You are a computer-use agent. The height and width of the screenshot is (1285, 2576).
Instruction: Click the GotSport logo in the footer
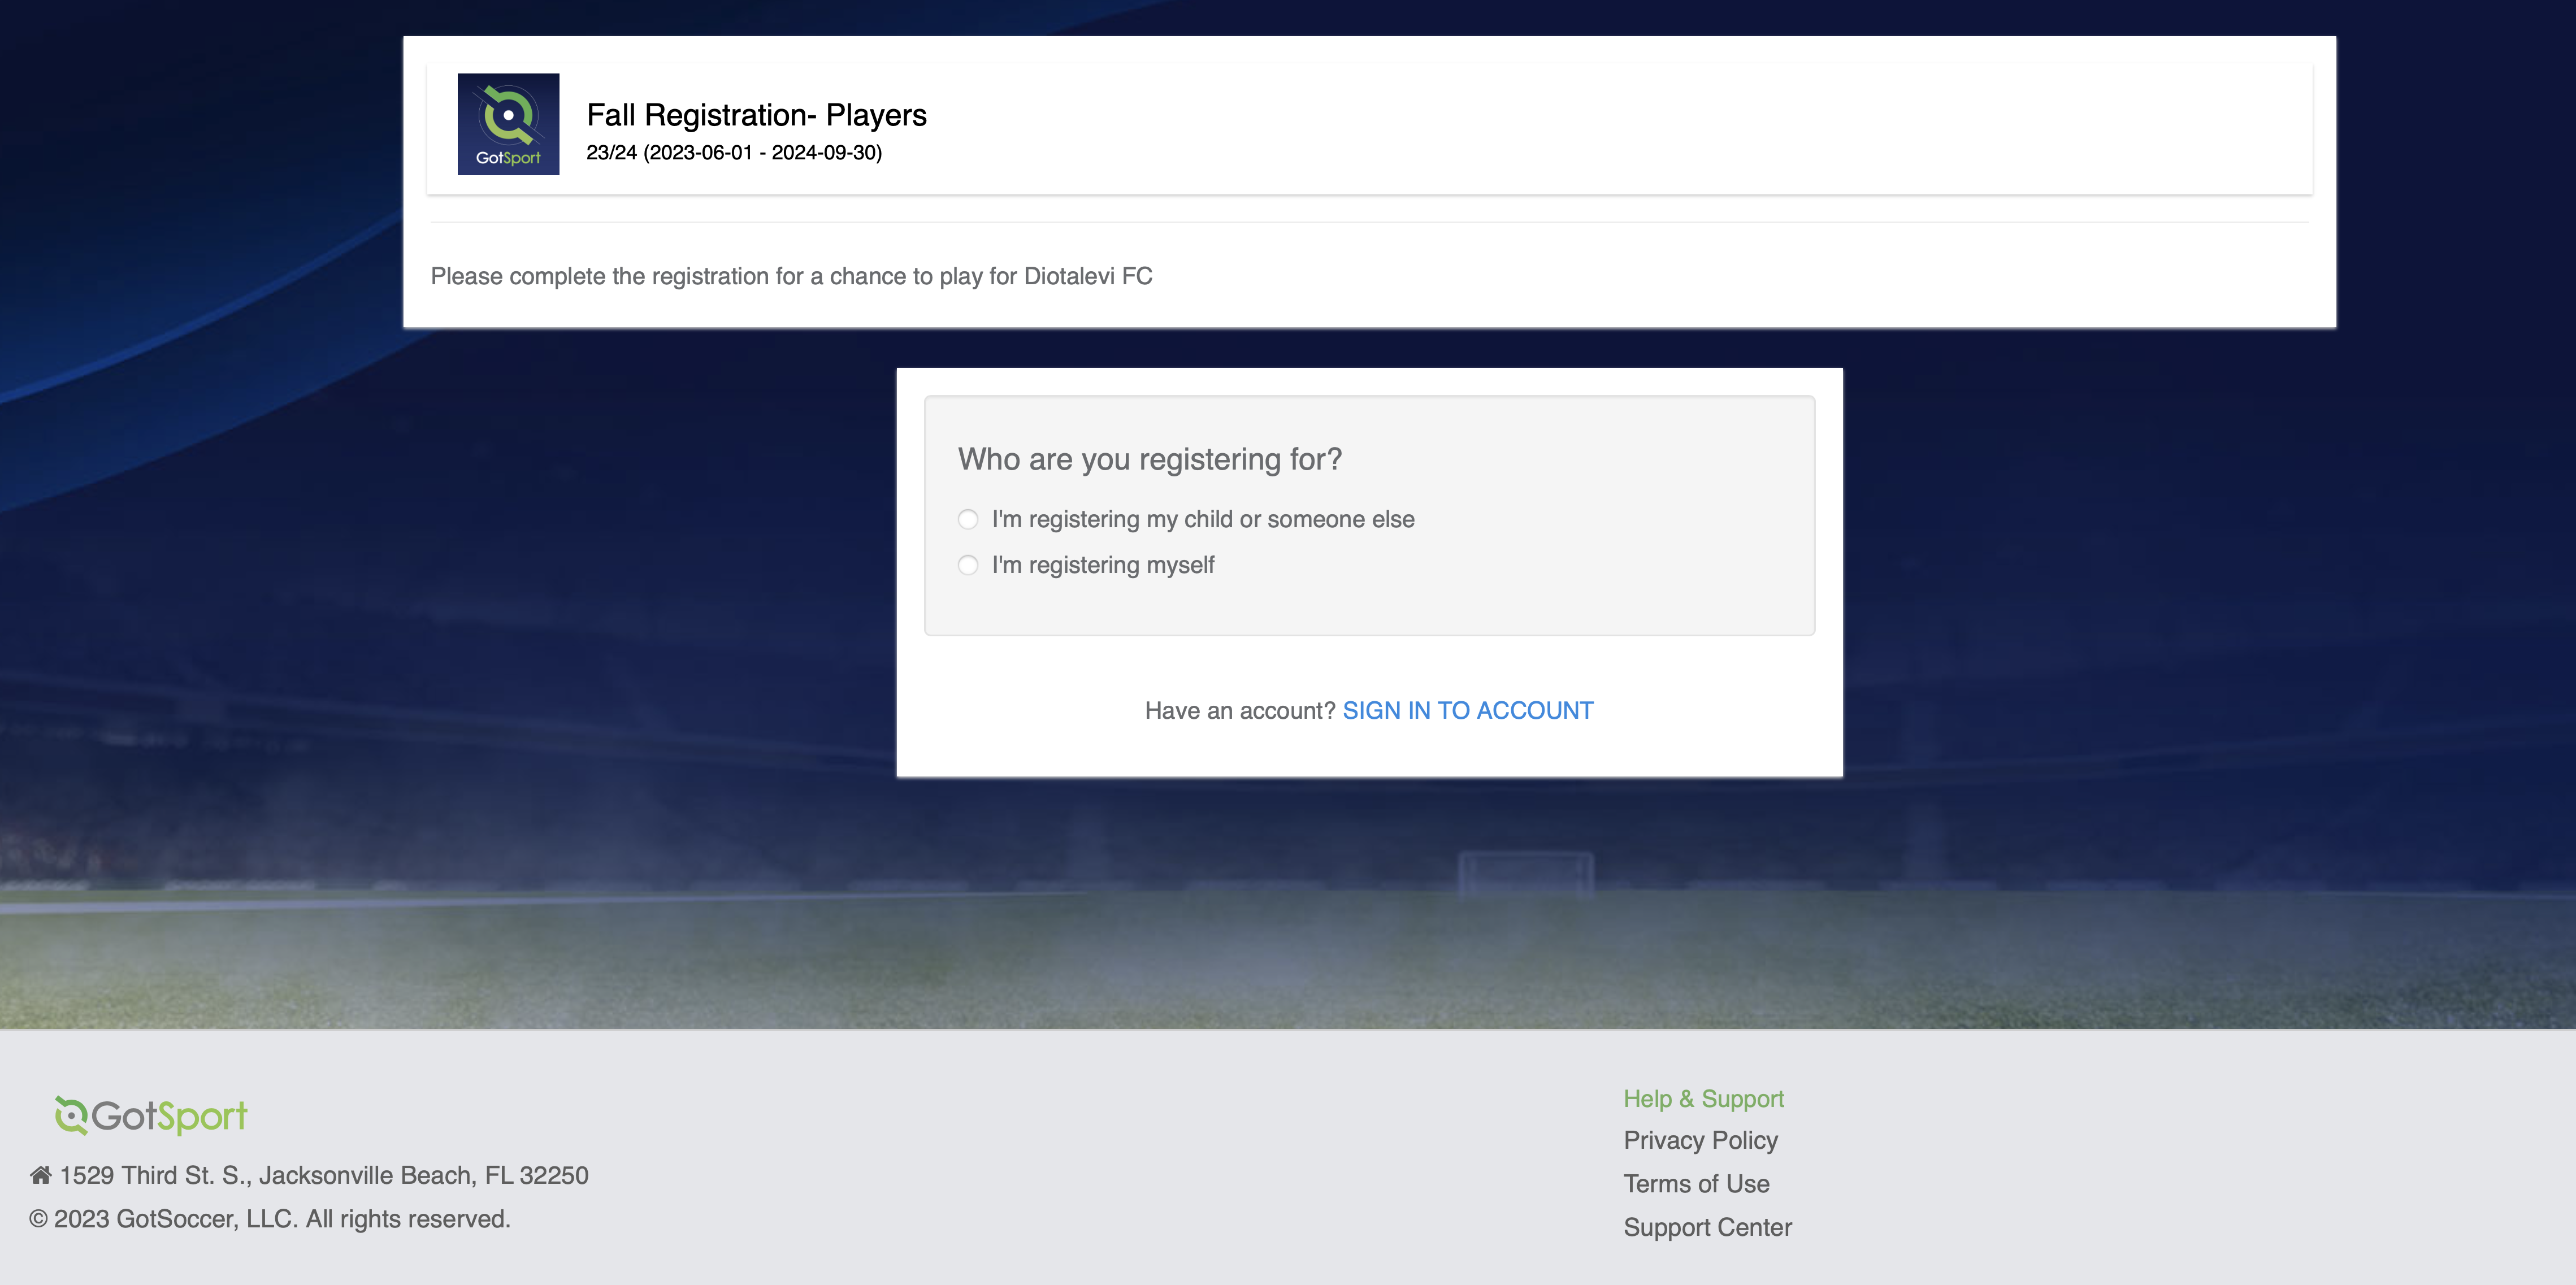[x=151, y=1115]
